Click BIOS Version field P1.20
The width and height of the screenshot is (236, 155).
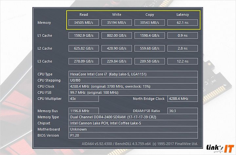(x=133, y=135)
